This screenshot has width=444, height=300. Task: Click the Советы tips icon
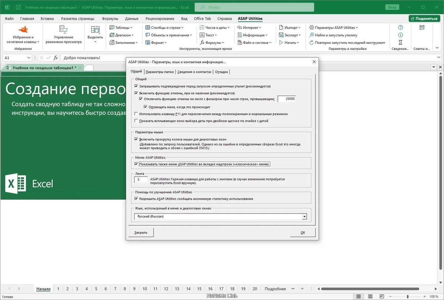(x=422, y=27)
